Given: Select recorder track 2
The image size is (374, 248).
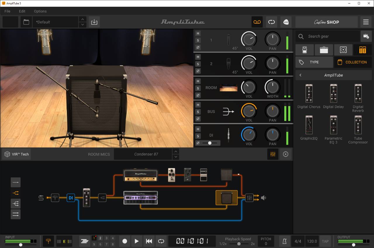Looking at the screenshot, I should tap(100, 238).
